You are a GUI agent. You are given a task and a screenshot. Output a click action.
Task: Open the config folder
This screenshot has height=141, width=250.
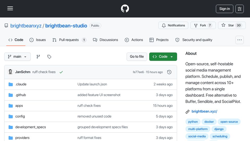(20, 116)
